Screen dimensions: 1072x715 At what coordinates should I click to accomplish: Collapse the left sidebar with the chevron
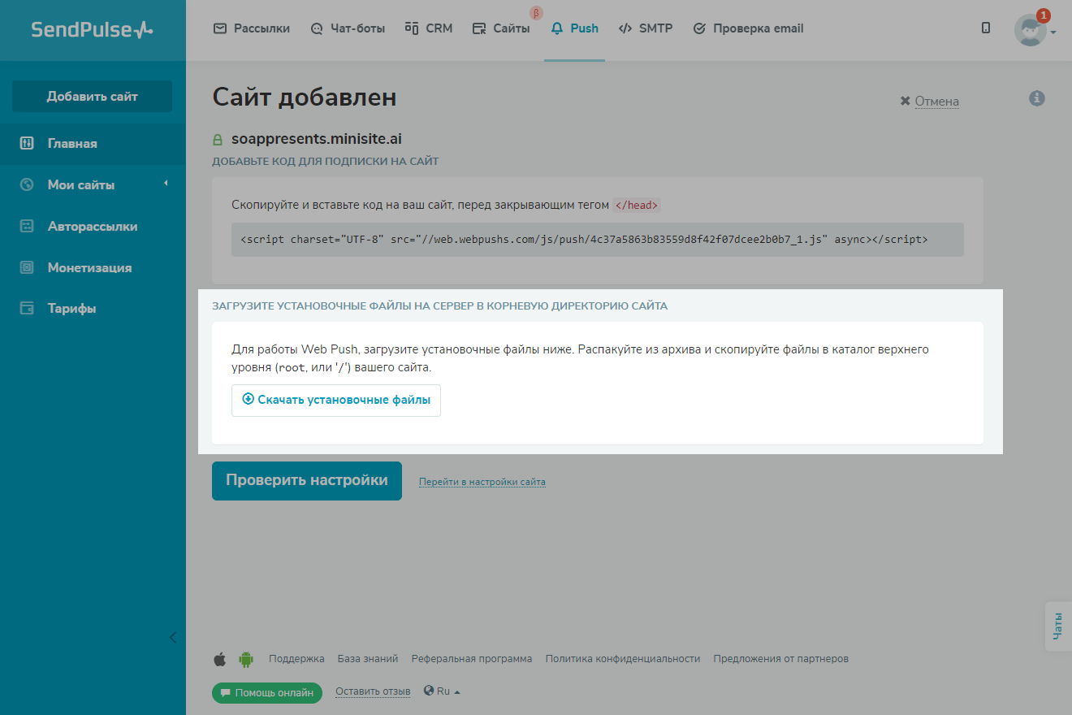tap(172, 637)
